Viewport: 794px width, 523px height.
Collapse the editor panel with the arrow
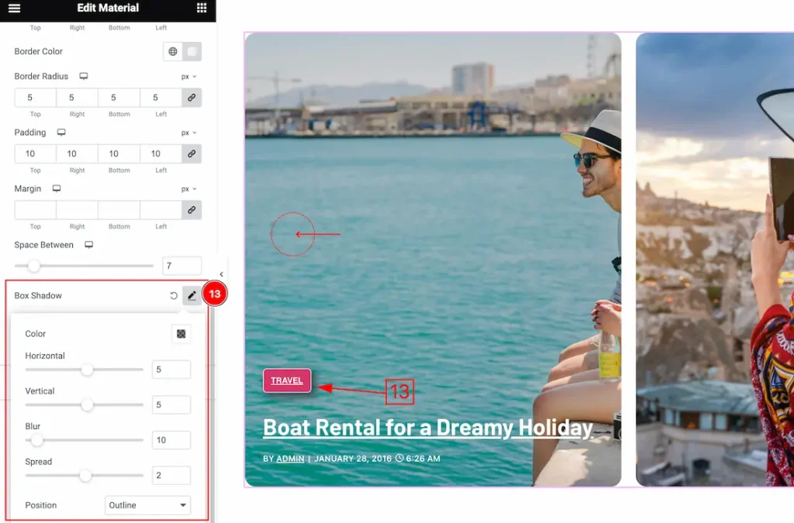pyautogui.click(x=221, y=274)
